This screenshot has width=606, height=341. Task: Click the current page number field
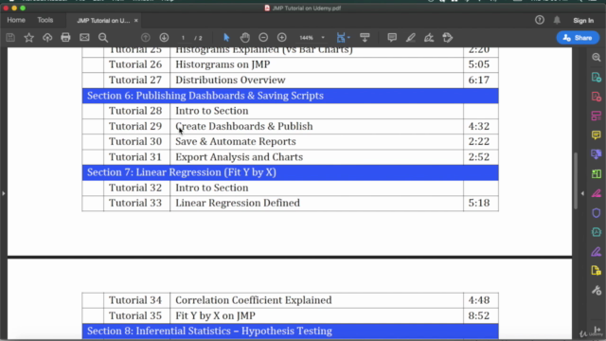coord(183,38)
